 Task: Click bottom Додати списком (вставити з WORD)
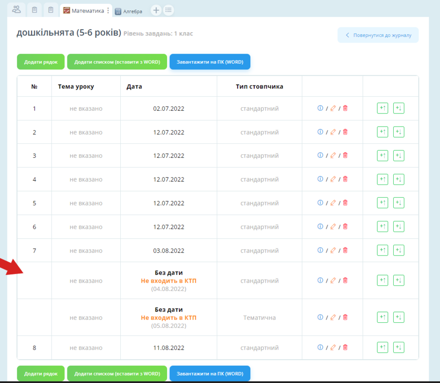[117, 374]
